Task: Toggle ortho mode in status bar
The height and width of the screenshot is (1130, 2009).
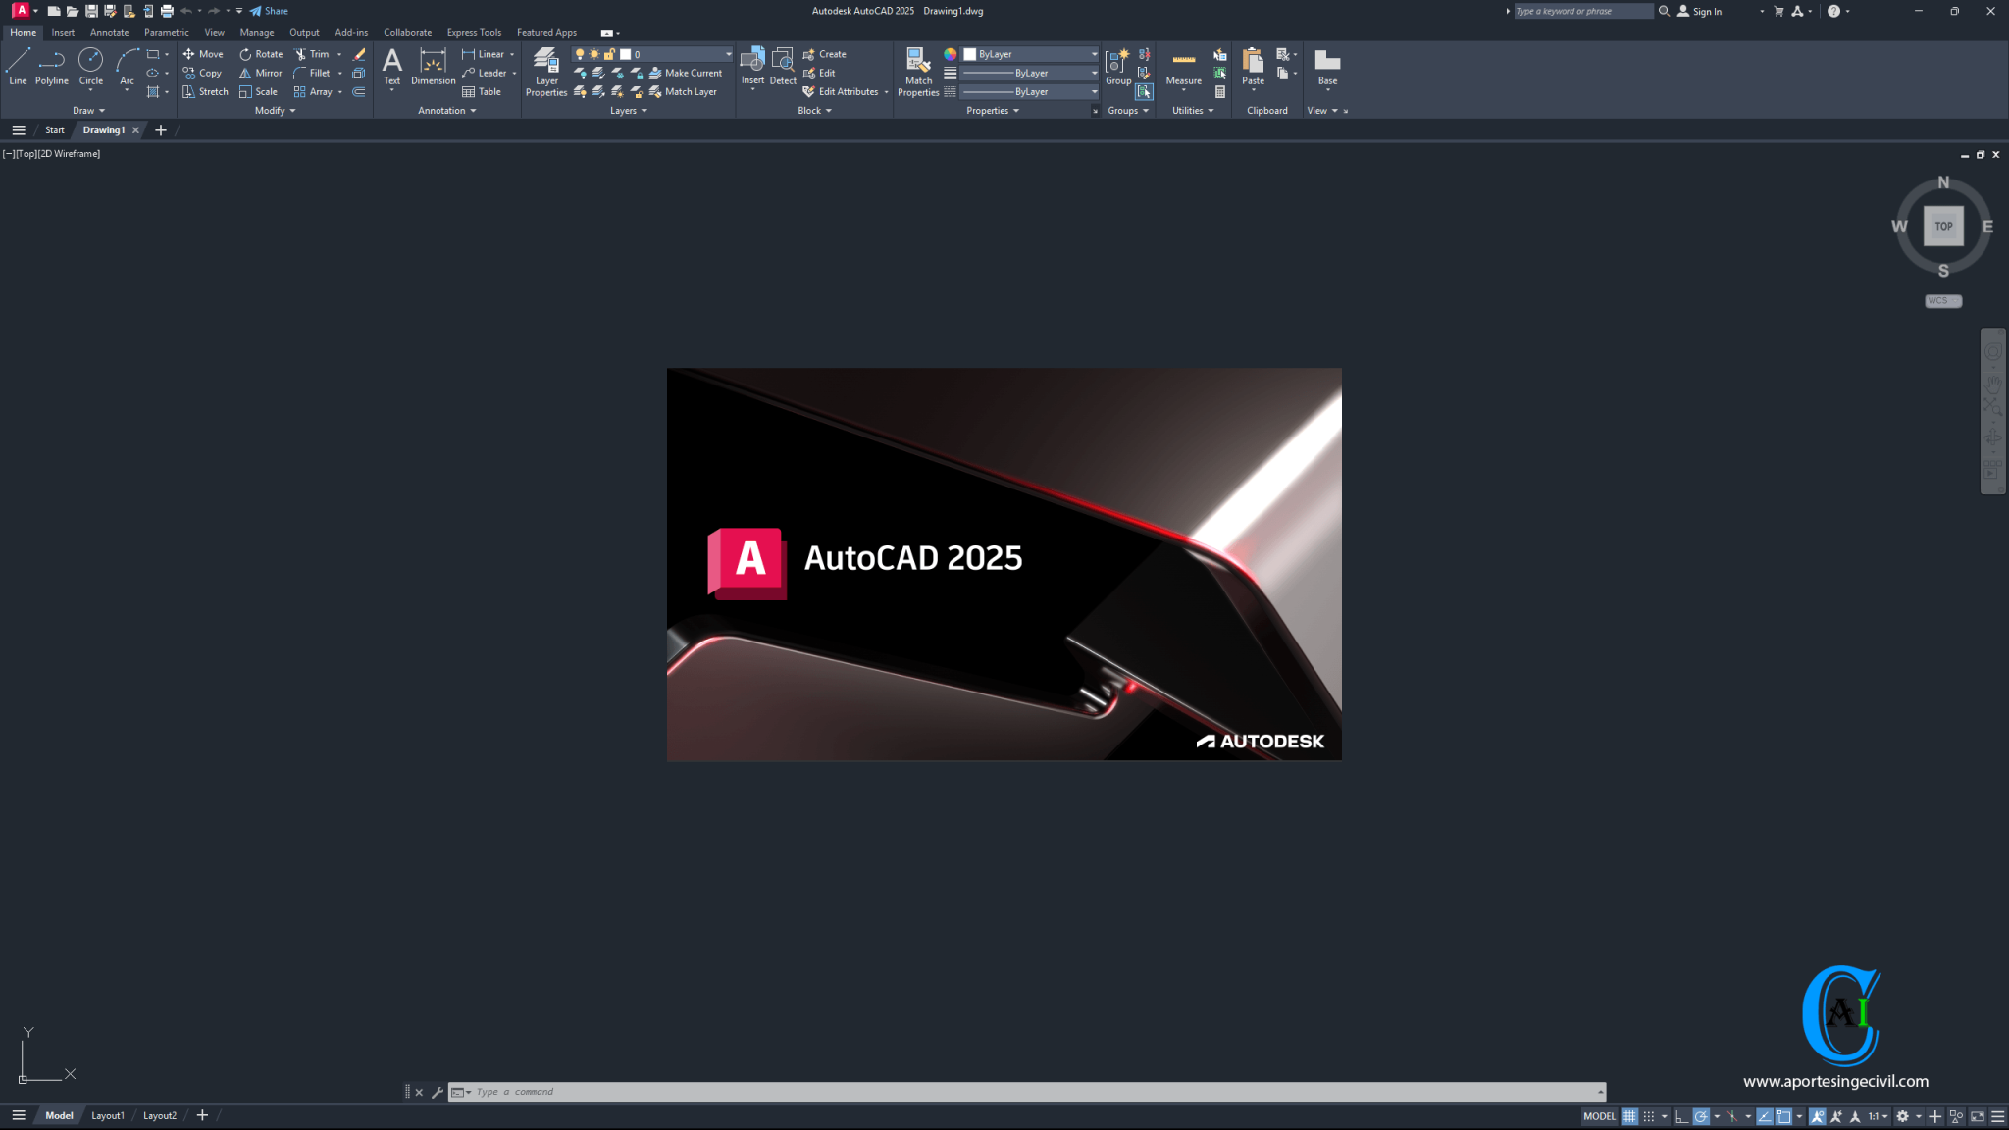Action: [1681, 1115]
